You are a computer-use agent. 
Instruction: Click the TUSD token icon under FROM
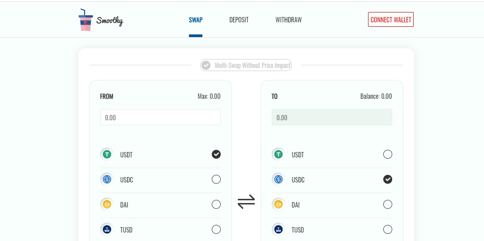107,229
